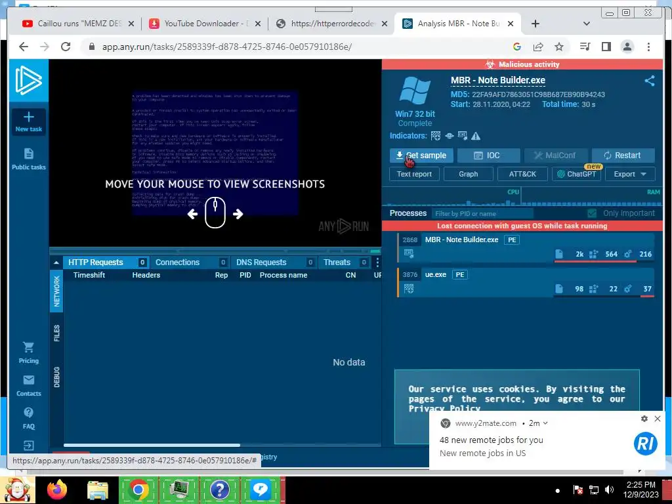Screen dimensions: 672x504
Task: Close the Caillou runs MEMZ tab
Action: coord(131,24)
